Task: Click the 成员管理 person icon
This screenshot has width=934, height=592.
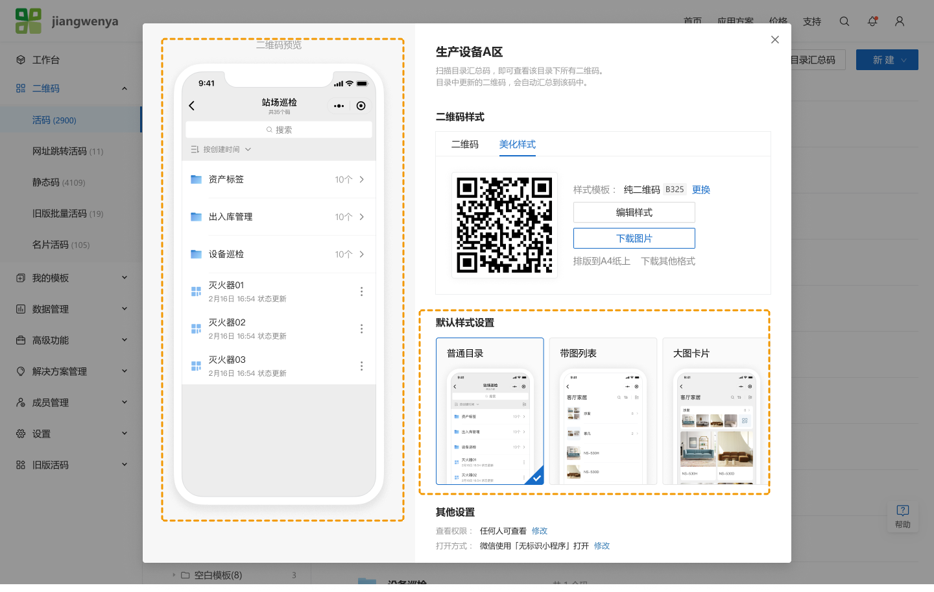Action: coord(21,402)
